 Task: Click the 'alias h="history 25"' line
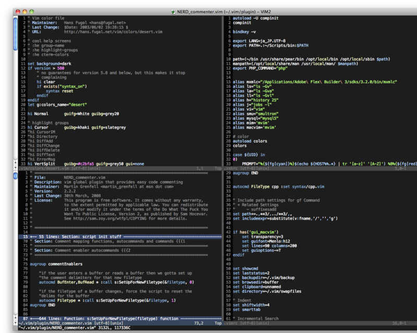(255, 100)
